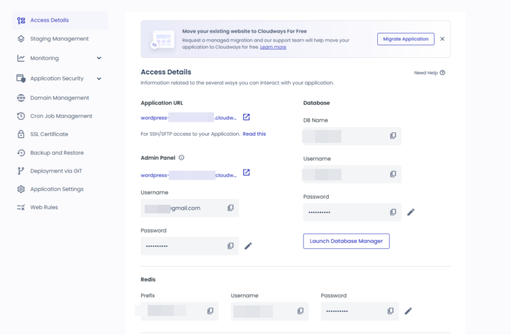Screen dimensions: 511x335
Task: Click the migration banner illustration
Action: (x=162, y=40)
